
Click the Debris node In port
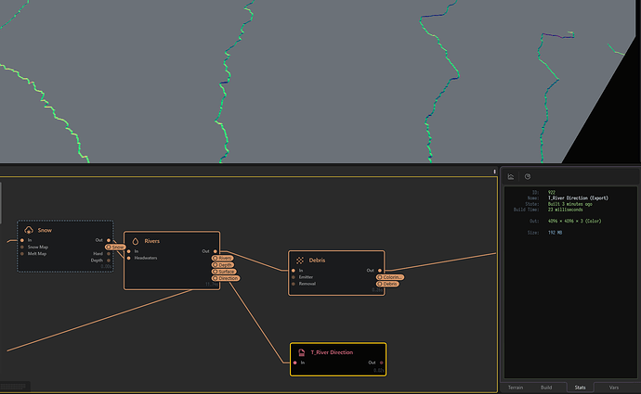coord(294,271)
